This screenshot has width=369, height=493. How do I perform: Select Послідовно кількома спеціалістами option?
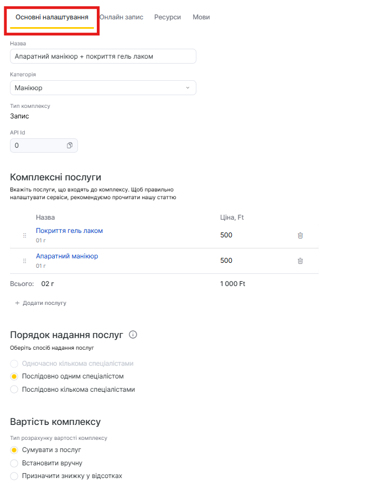point(14,390)
